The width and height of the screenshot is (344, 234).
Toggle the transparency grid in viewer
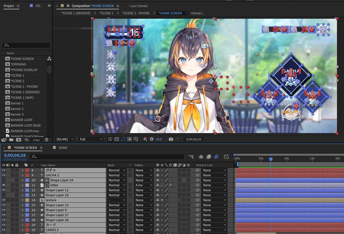pos(117,139)
